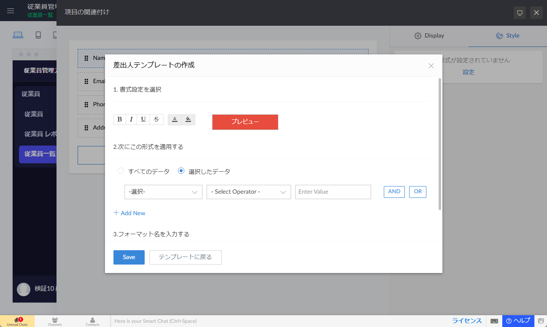Click the Save button

pos(129,257)
